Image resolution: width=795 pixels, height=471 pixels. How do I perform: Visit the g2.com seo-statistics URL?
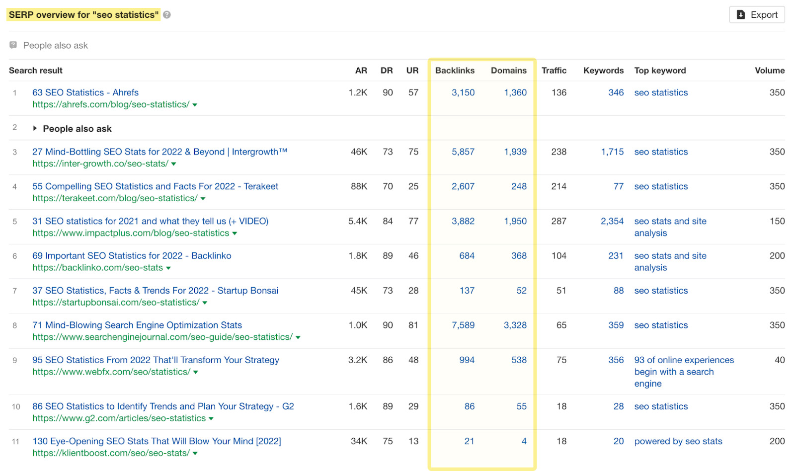tap(119, 418)
